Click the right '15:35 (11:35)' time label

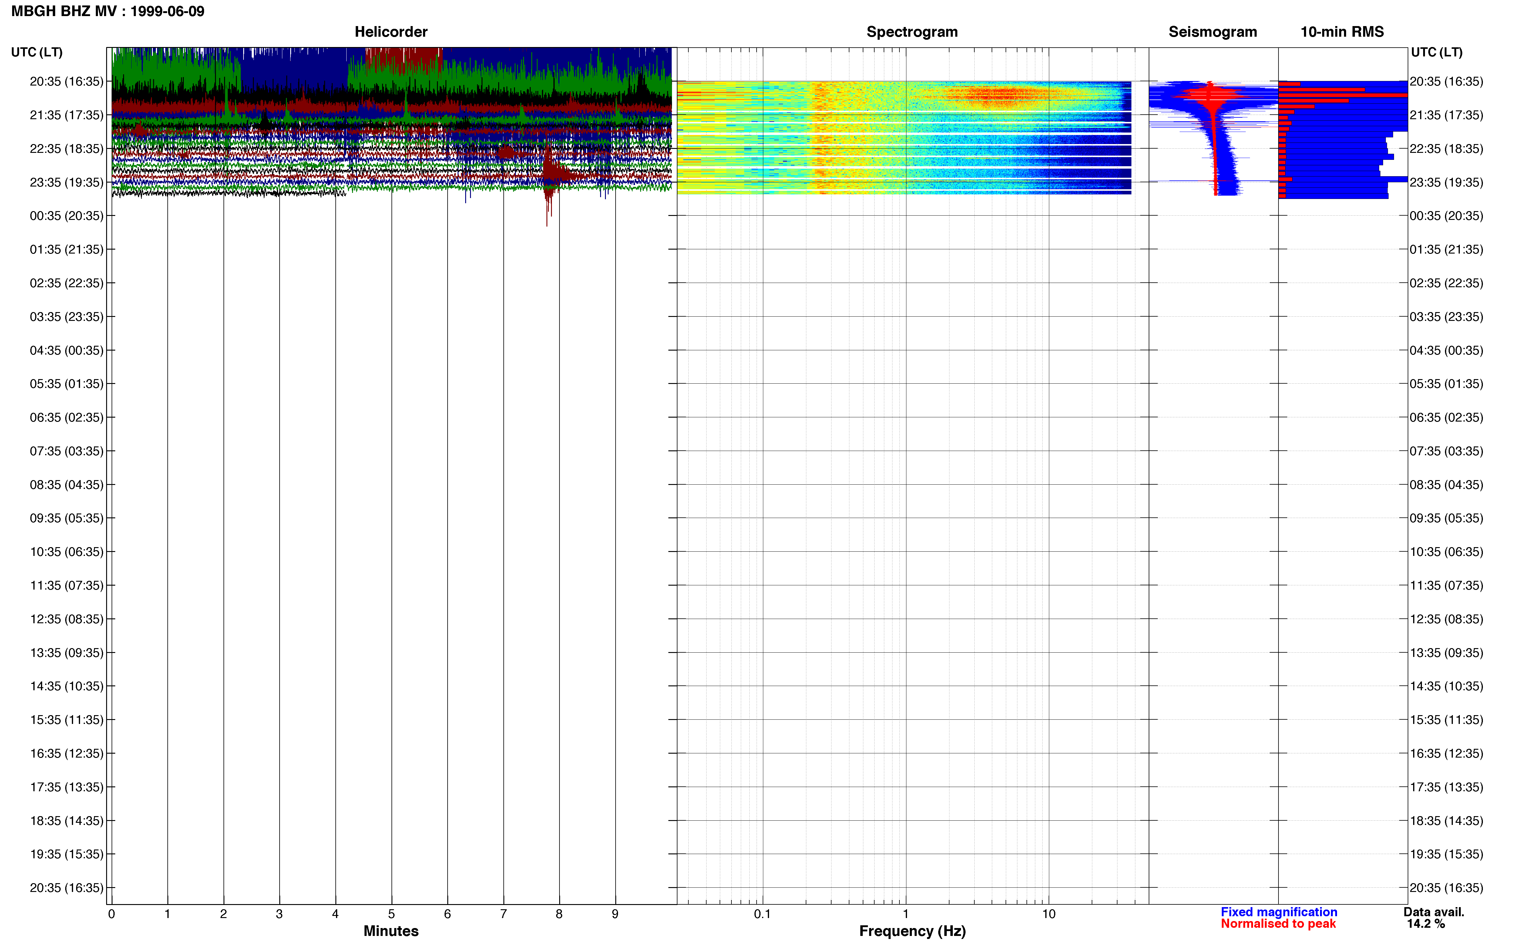coord(1446,720)
